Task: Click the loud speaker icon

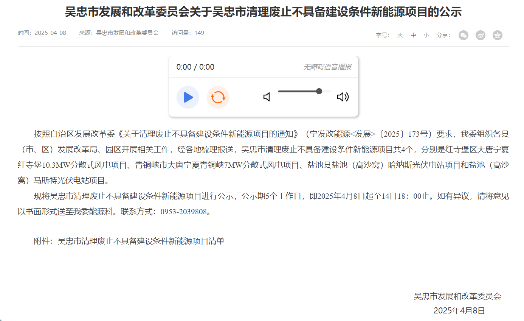Action: pos(343,97)
